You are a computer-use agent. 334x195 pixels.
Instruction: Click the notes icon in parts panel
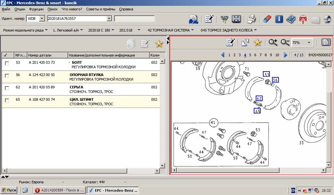coord(145,44)
